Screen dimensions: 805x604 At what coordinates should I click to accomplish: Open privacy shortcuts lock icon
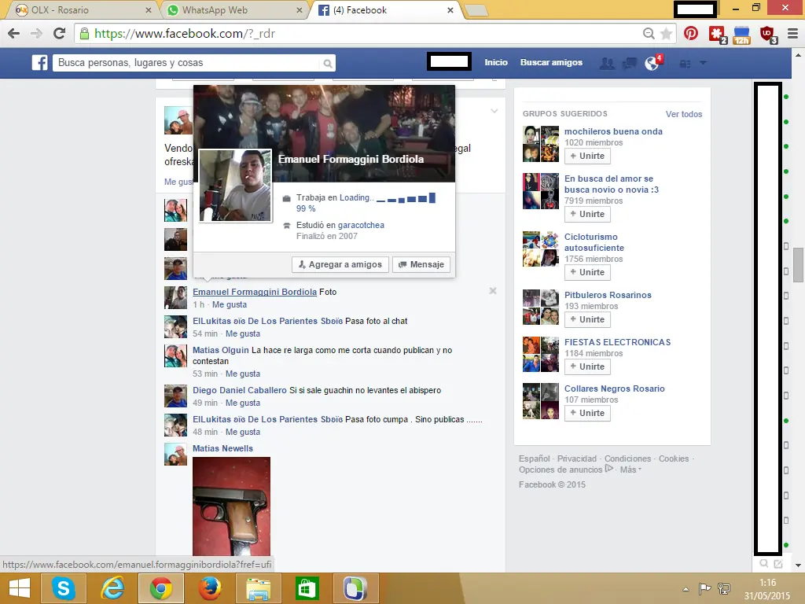pos(685,64)
